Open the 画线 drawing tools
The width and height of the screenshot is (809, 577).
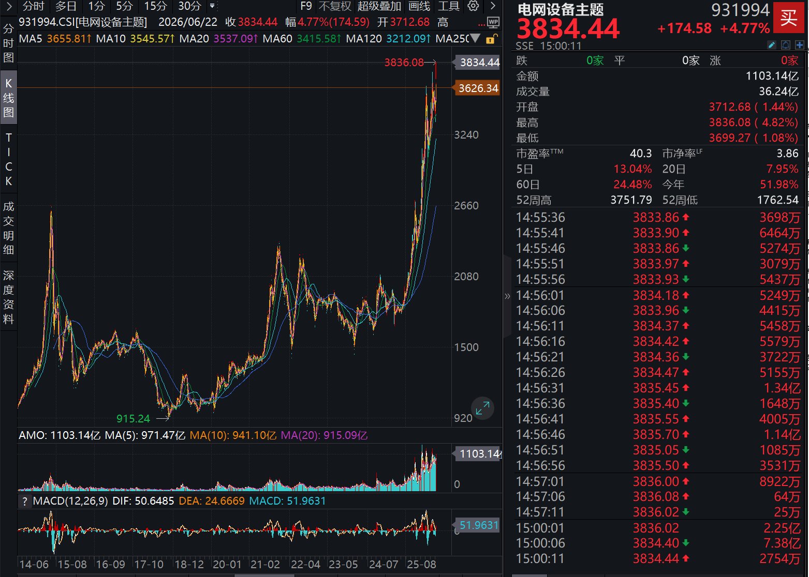point(419,6)
